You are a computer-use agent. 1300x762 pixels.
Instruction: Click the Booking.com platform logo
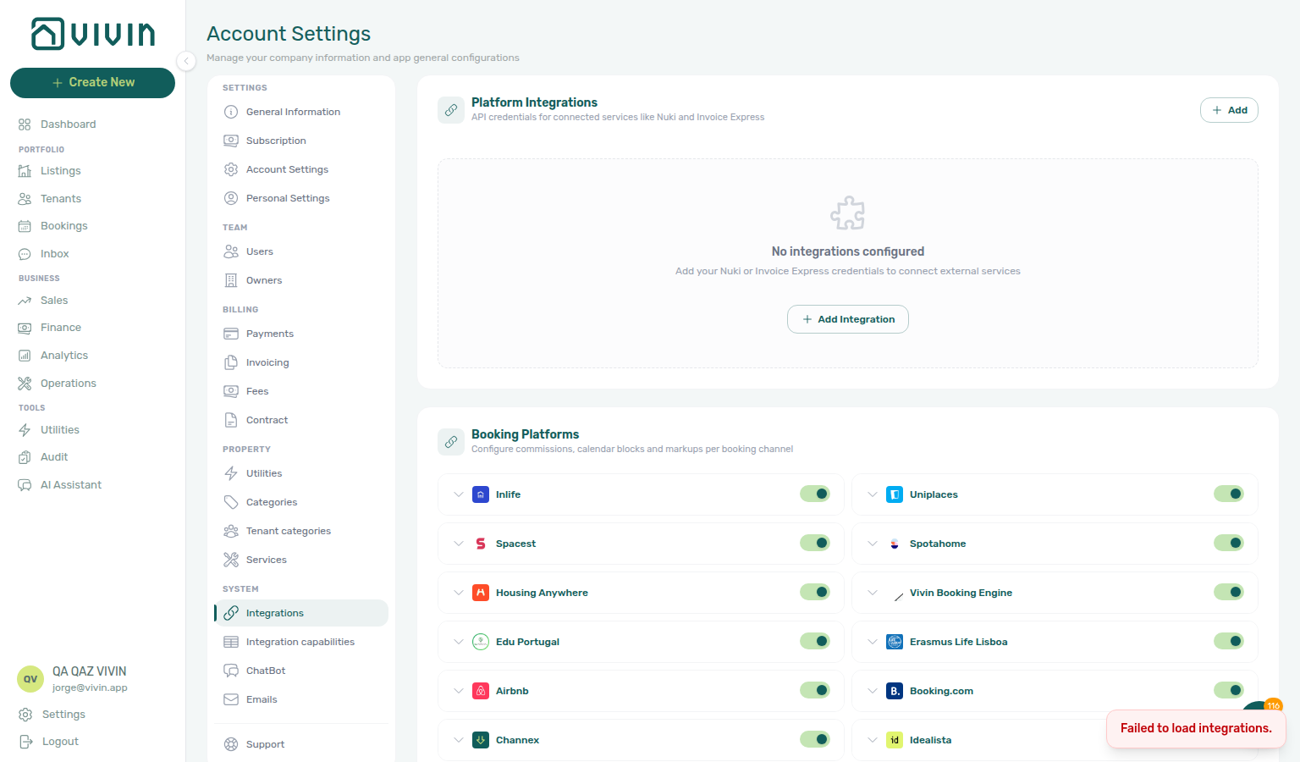point(895,691)
